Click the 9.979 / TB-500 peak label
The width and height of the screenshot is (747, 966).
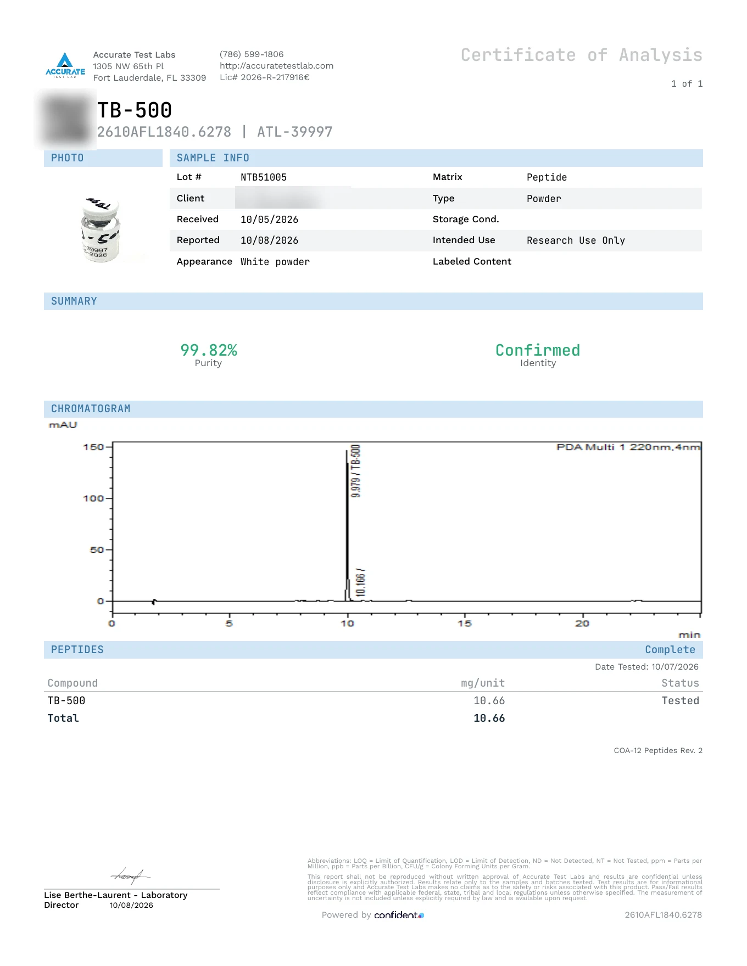(356, 471)
